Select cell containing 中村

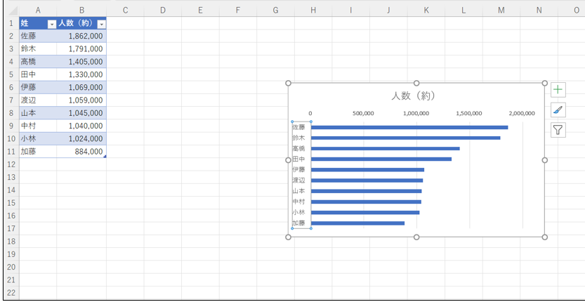pyautogui.click(x=38, y=126)
